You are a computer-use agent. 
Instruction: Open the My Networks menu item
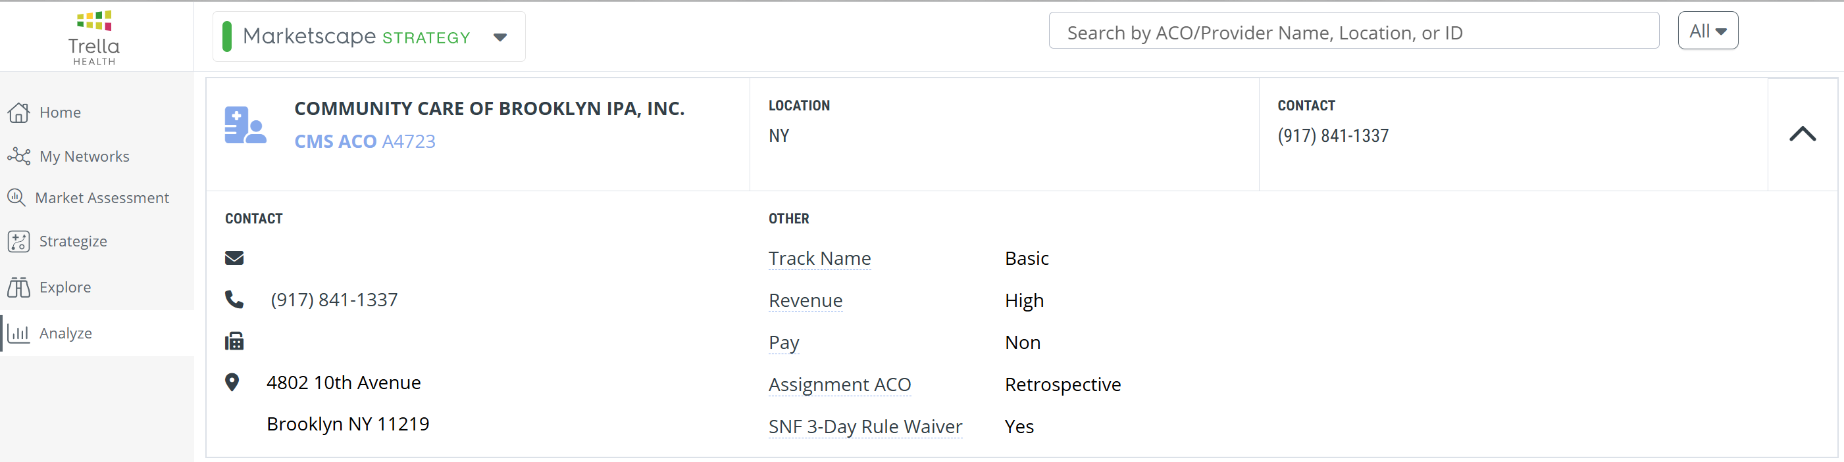84,156
